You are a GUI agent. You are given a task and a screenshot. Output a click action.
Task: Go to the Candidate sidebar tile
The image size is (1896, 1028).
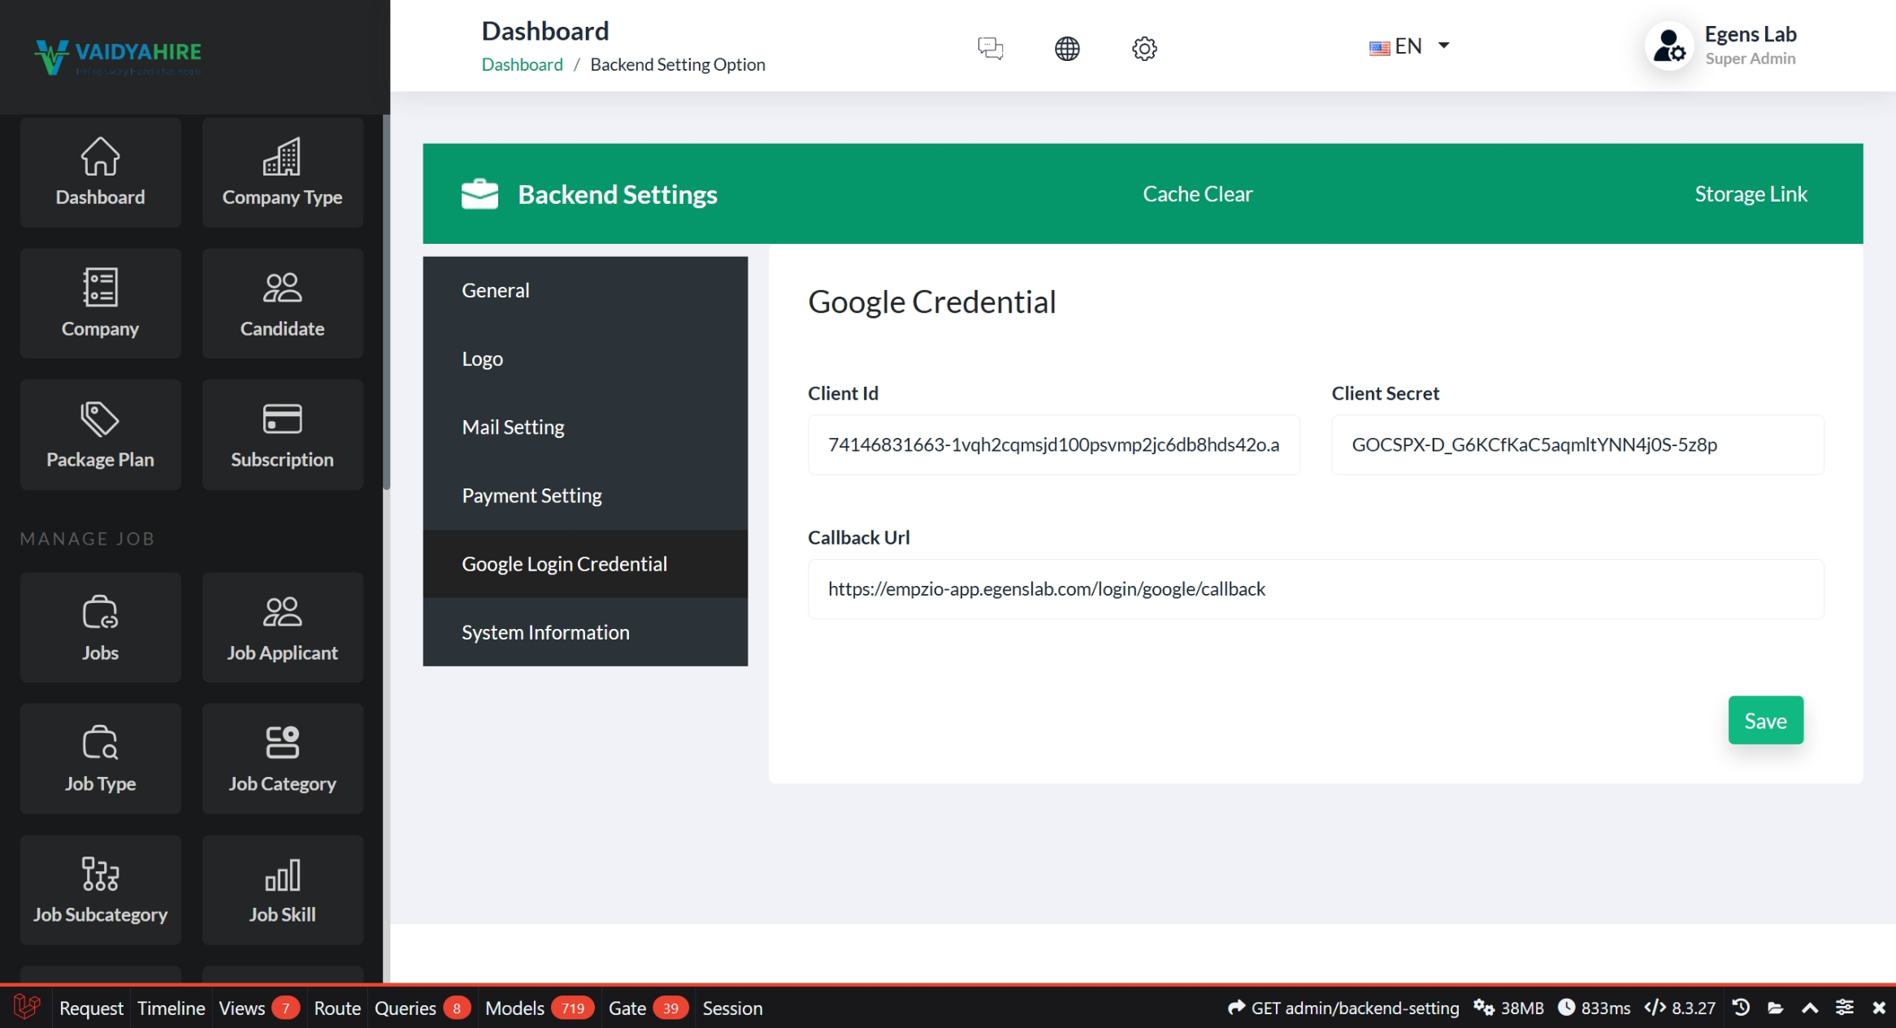(x=282, y=303)
